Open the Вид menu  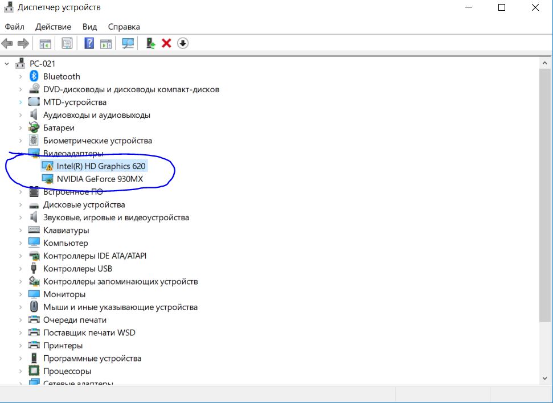[89, 27]
